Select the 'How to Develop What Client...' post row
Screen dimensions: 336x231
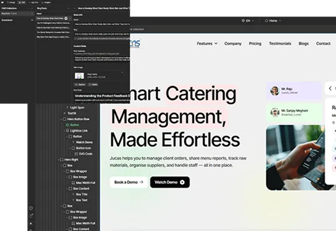click(x=53, y=19)
